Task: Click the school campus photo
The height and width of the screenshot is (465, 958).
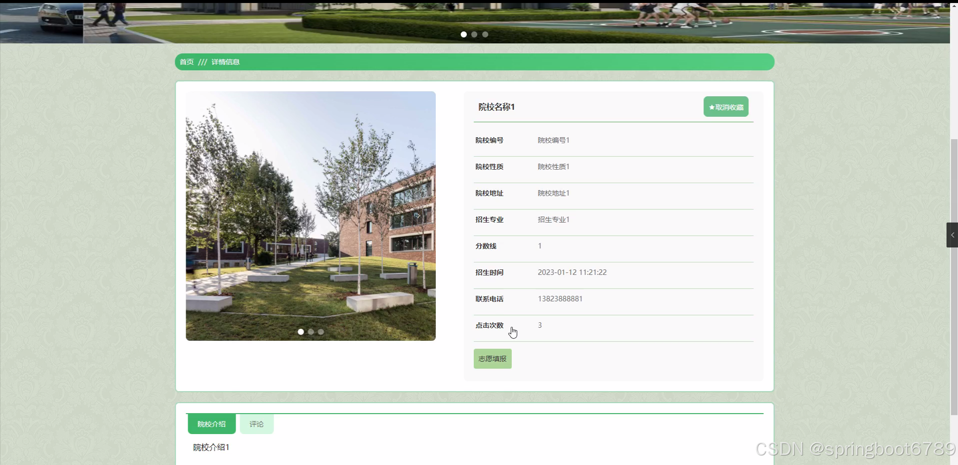Action: pos(311,216)
